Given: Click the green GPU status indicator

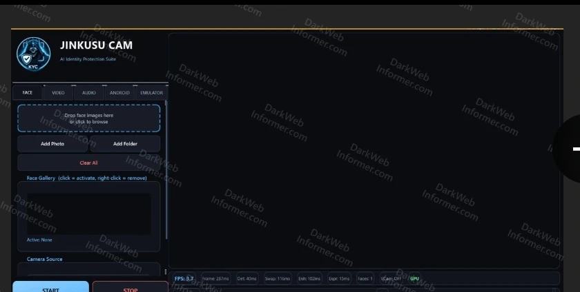Looking at the screenshot, I should coord(414,279).
